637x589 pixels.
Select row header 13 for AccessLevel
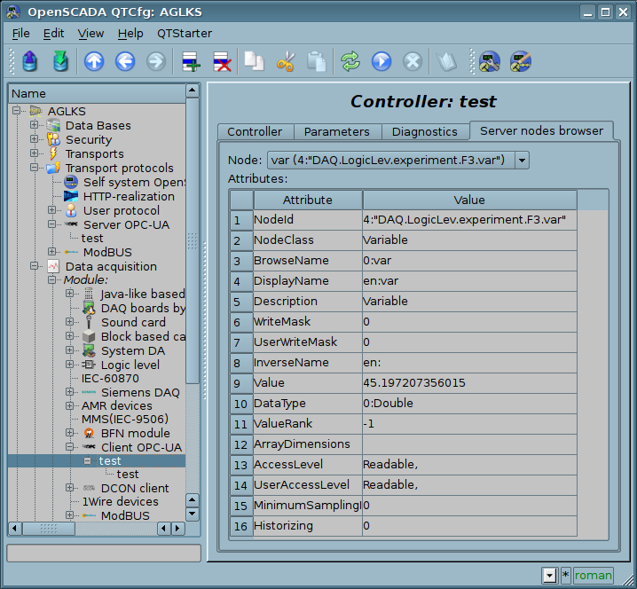(x=241, y=465)
